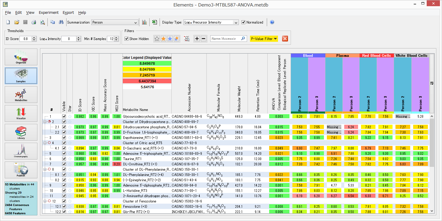Open the Chromatography view
Image resolution: width=442 pixels, height=221 pixels.
click(x=21, y=151)
